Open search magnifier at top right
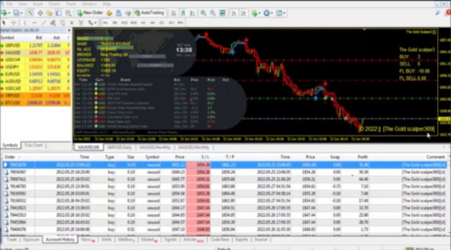This screenshot has height=250, width=451. click(x=438, y=13)
